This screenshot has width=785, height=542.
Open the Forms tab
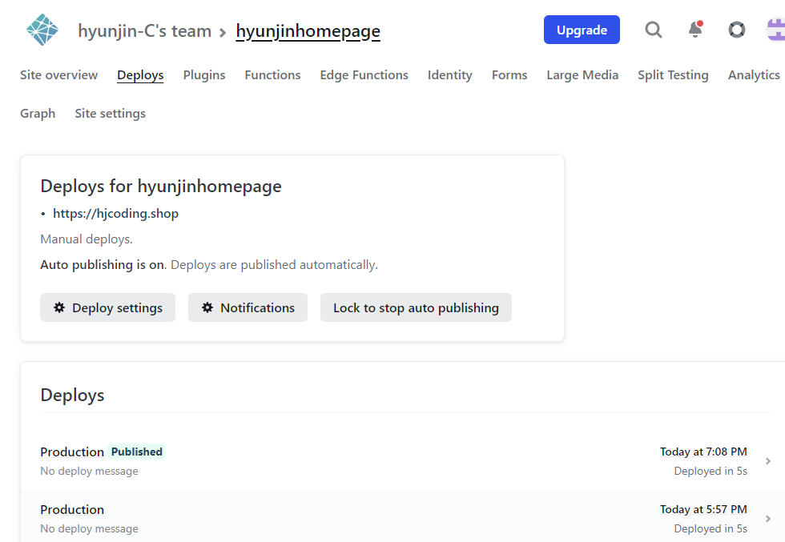pos(509,75)
